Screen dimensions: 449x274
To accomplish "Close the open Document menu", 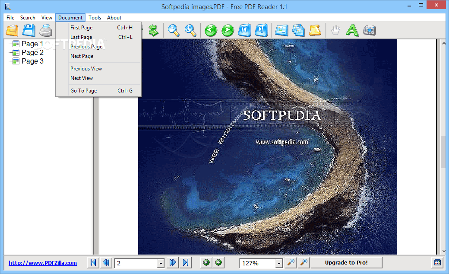I will (70, 17).
